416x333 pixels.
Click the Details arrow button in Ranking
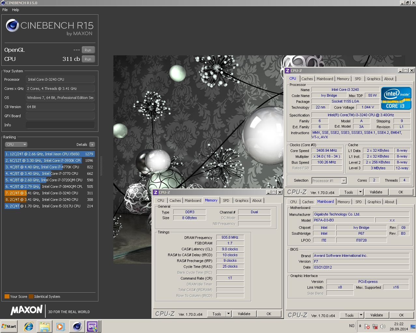tap(92, 145)
